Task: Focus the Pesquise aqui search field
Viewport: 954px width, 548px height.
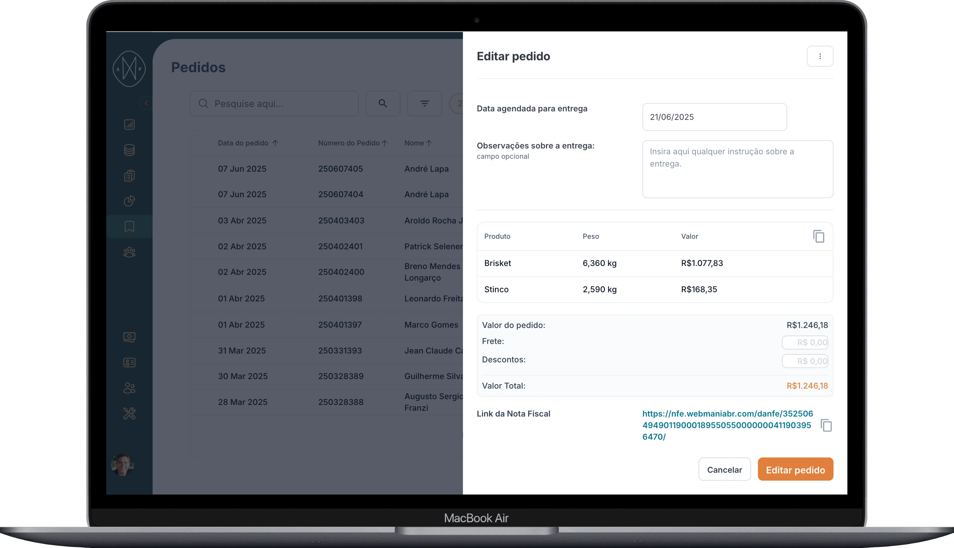Action: tap(274, 104)
